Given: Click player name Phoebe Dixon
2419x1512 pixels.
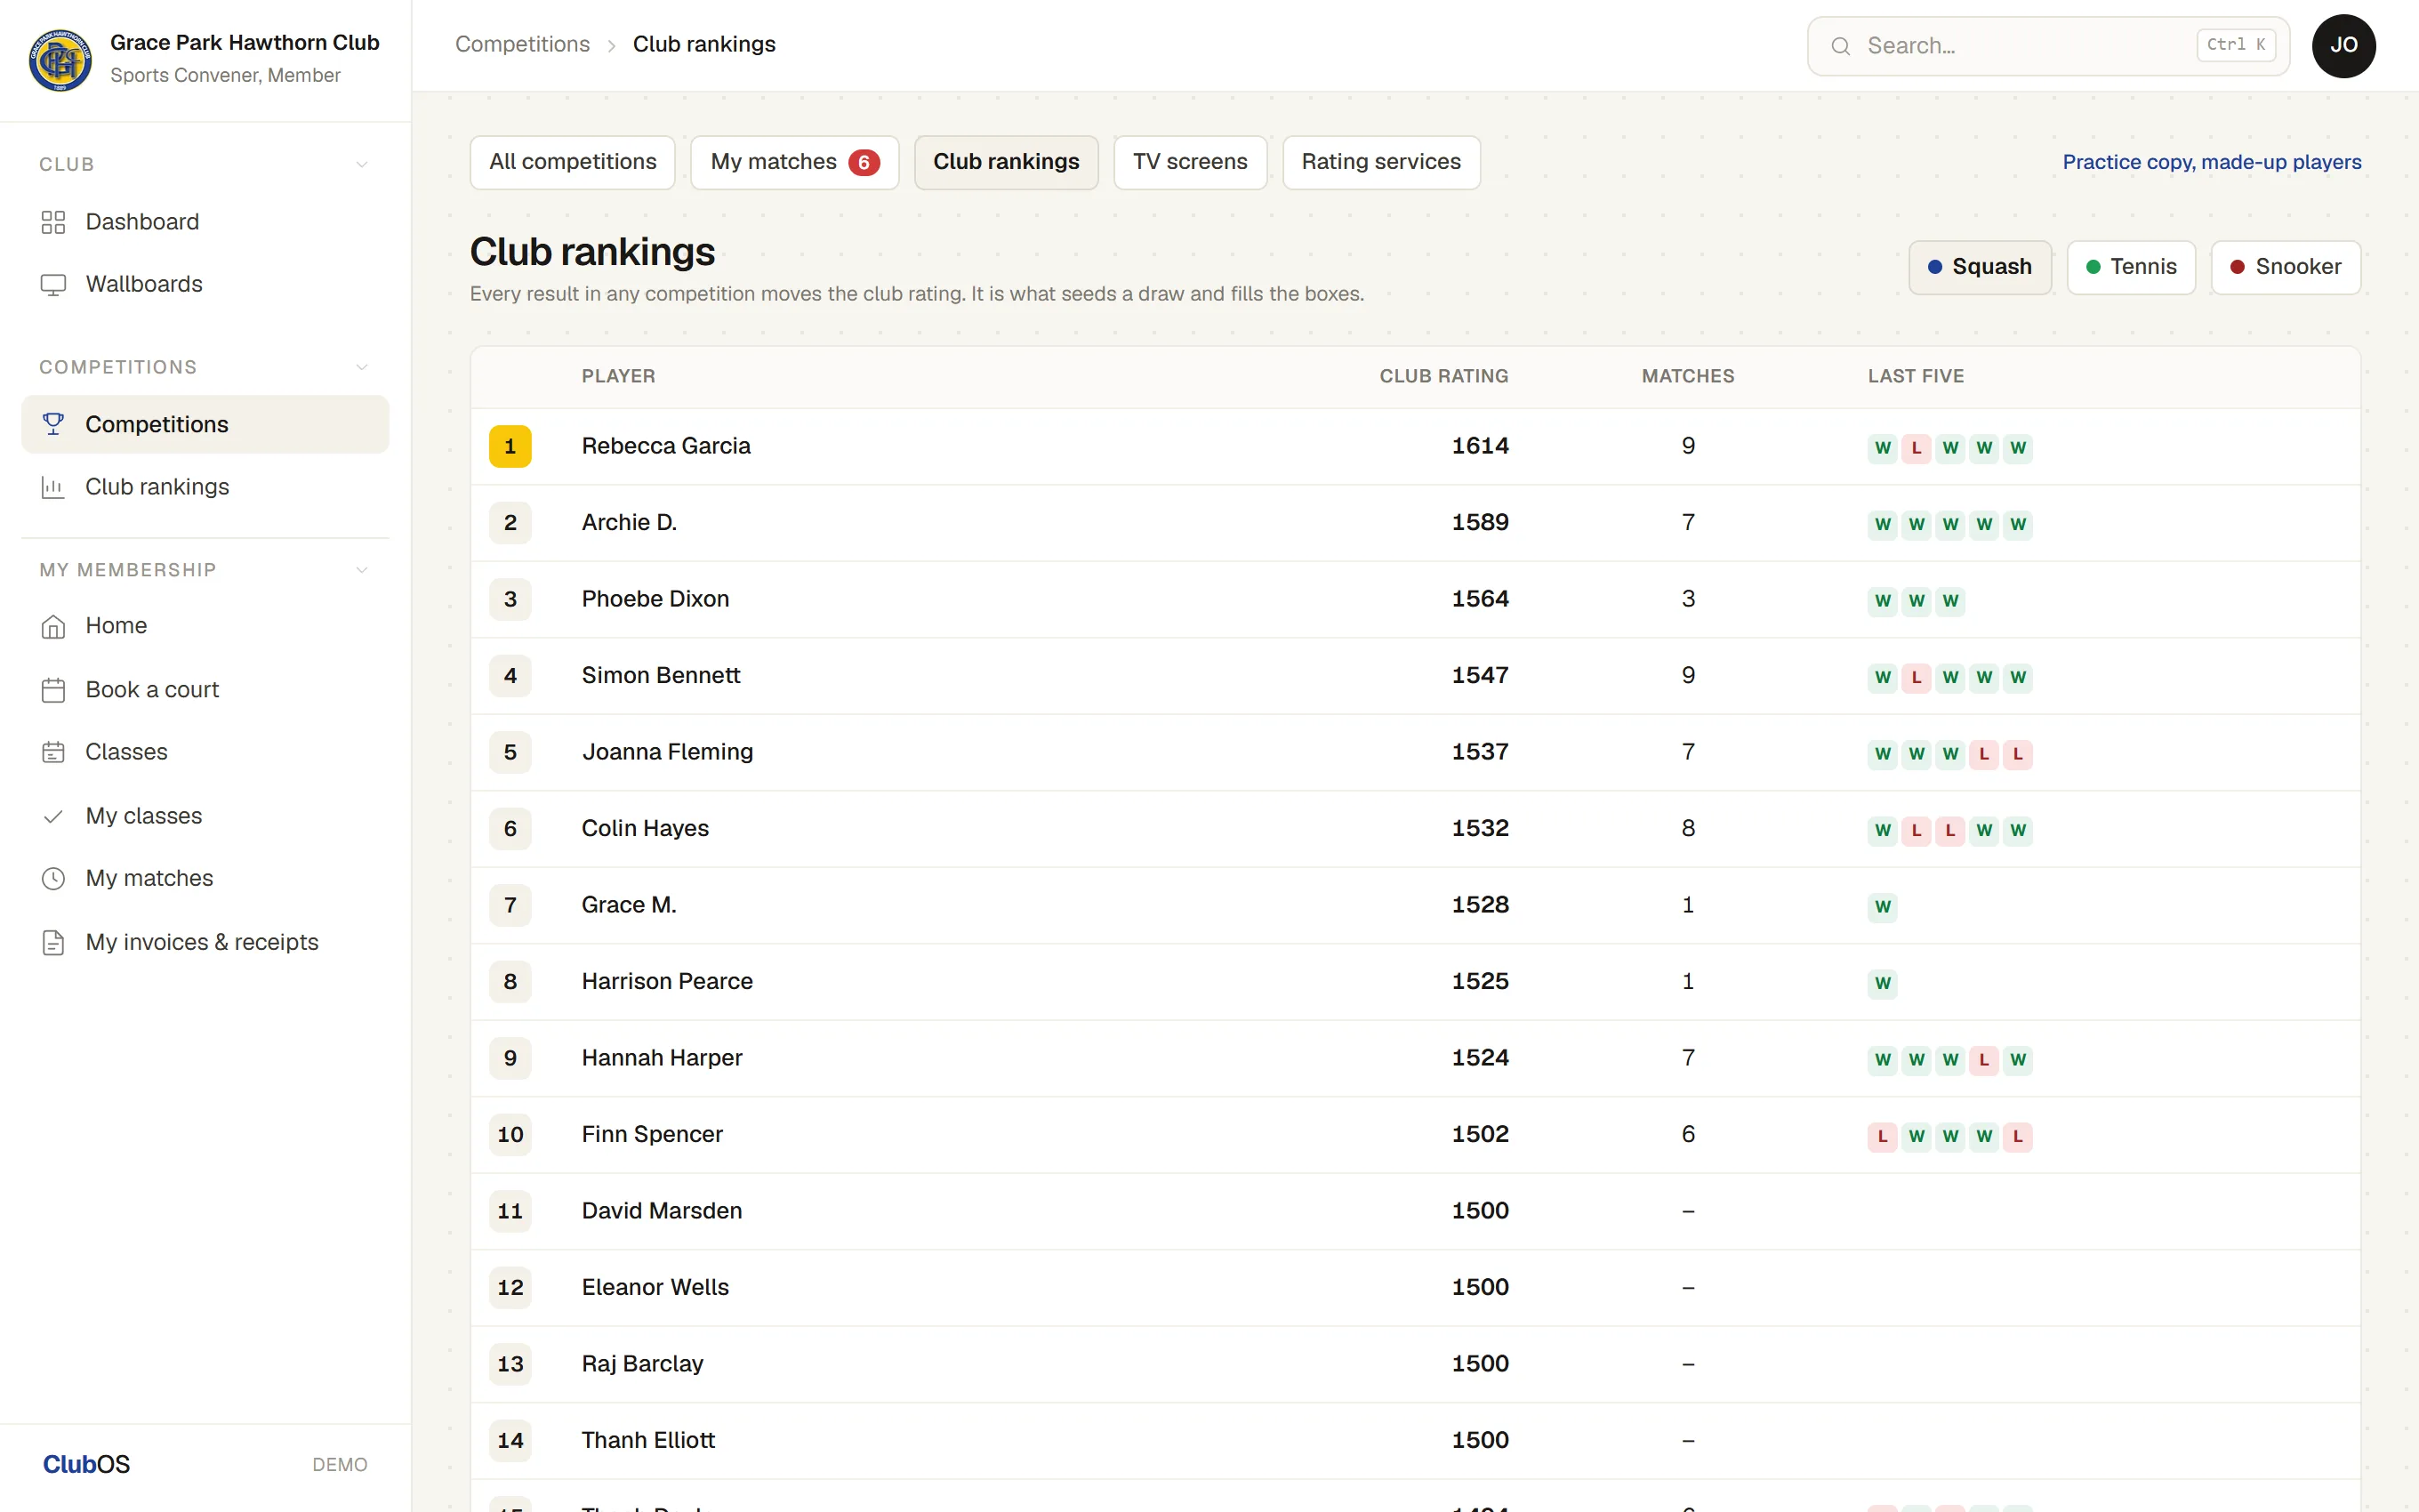Looking at the screenshot, I should pyautogui.click(x=655, y=599).
